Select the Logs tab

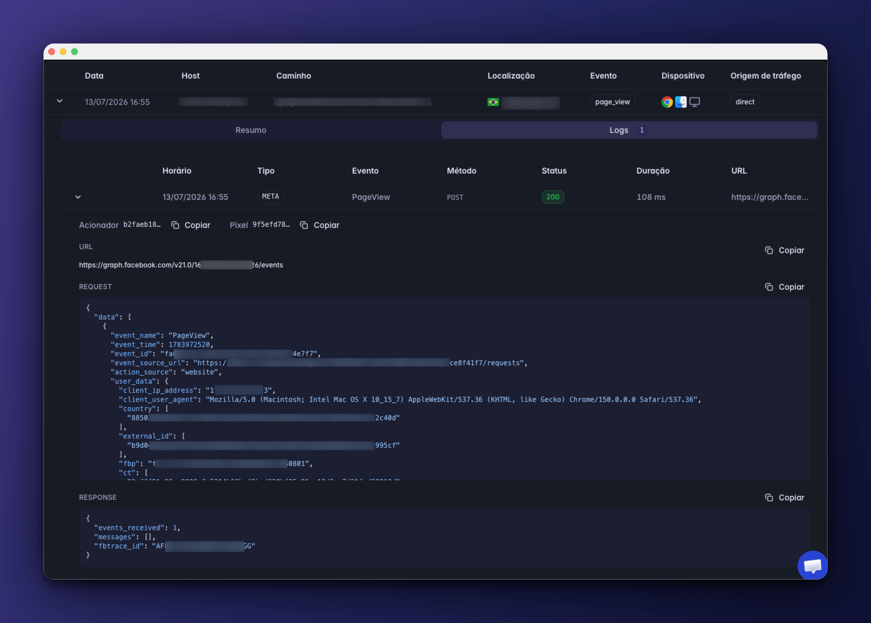click(x=629, y=130)
